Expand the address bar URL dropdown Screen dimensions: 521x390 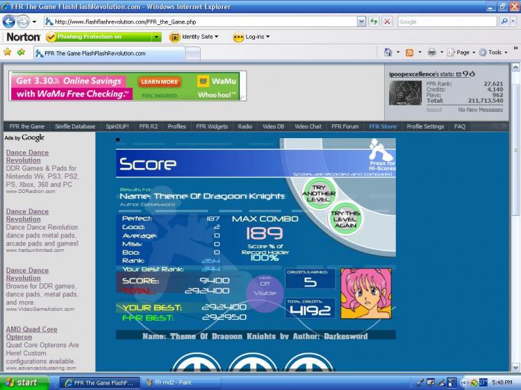click(x=361, y=22)
